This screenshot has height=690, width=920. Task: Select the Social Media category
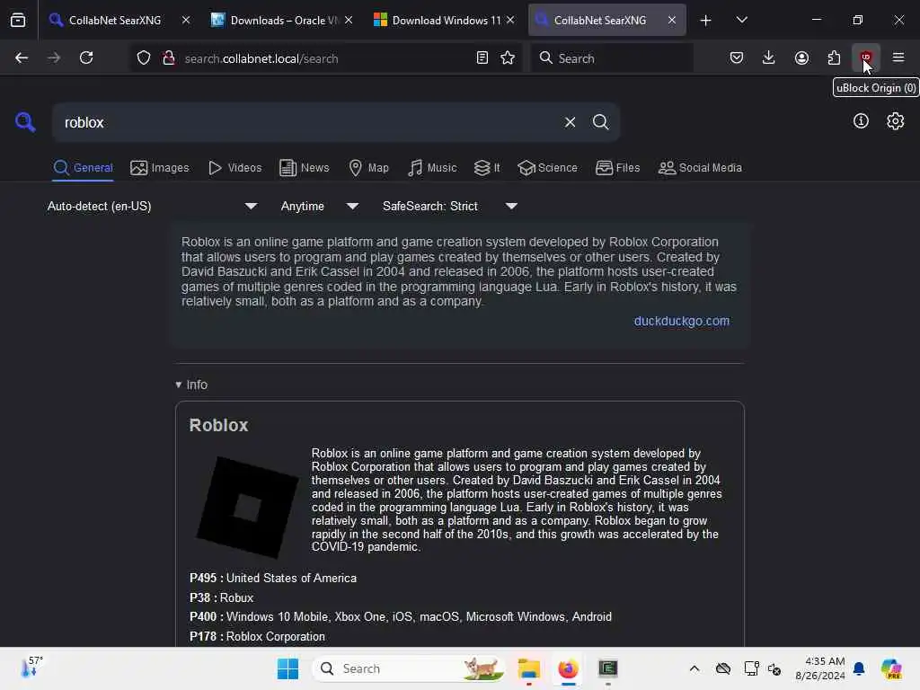pyautogui.click(x=700, y=168)
